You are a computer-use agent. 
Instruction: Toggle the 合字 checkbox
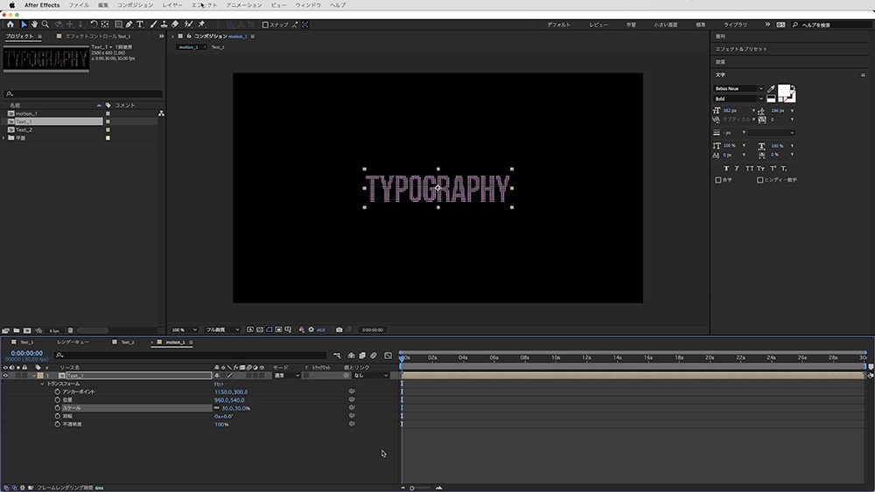[x=718, y=180]
